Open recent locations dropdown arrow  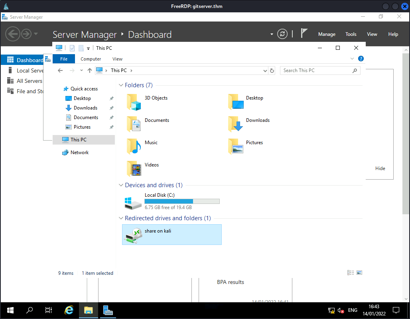(81, 70)
